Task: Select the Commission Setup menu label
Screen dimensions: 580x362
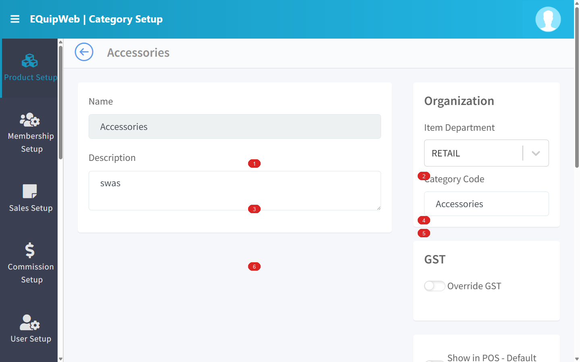Action: pos(31,273)
